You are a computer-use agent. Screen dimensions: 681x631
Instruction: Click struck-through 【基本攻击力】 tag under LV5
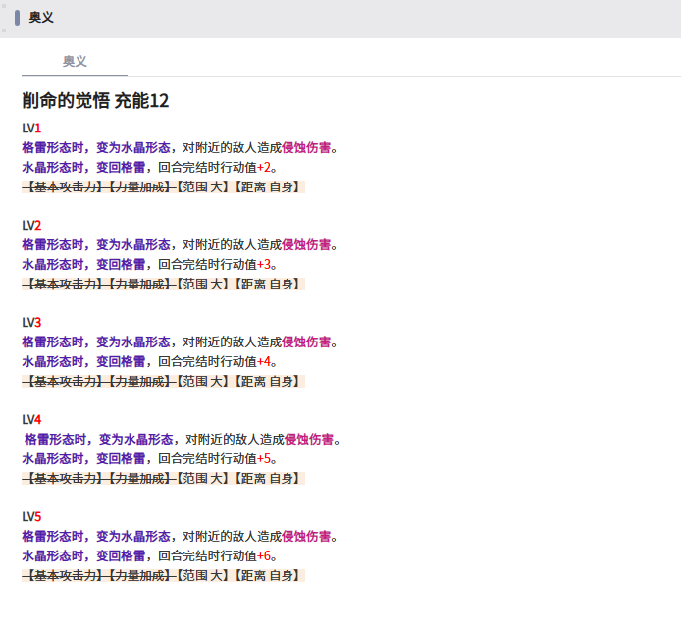pos(64,575)
